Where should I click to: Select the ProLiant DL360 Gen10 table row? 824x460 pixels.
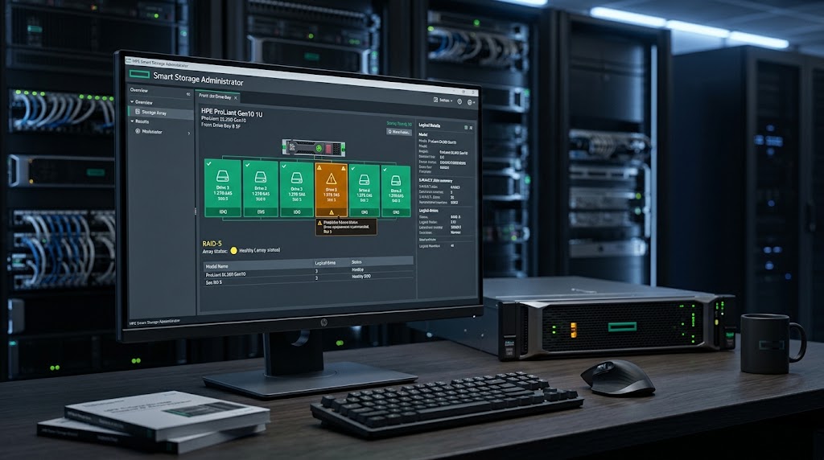(308, 273)
